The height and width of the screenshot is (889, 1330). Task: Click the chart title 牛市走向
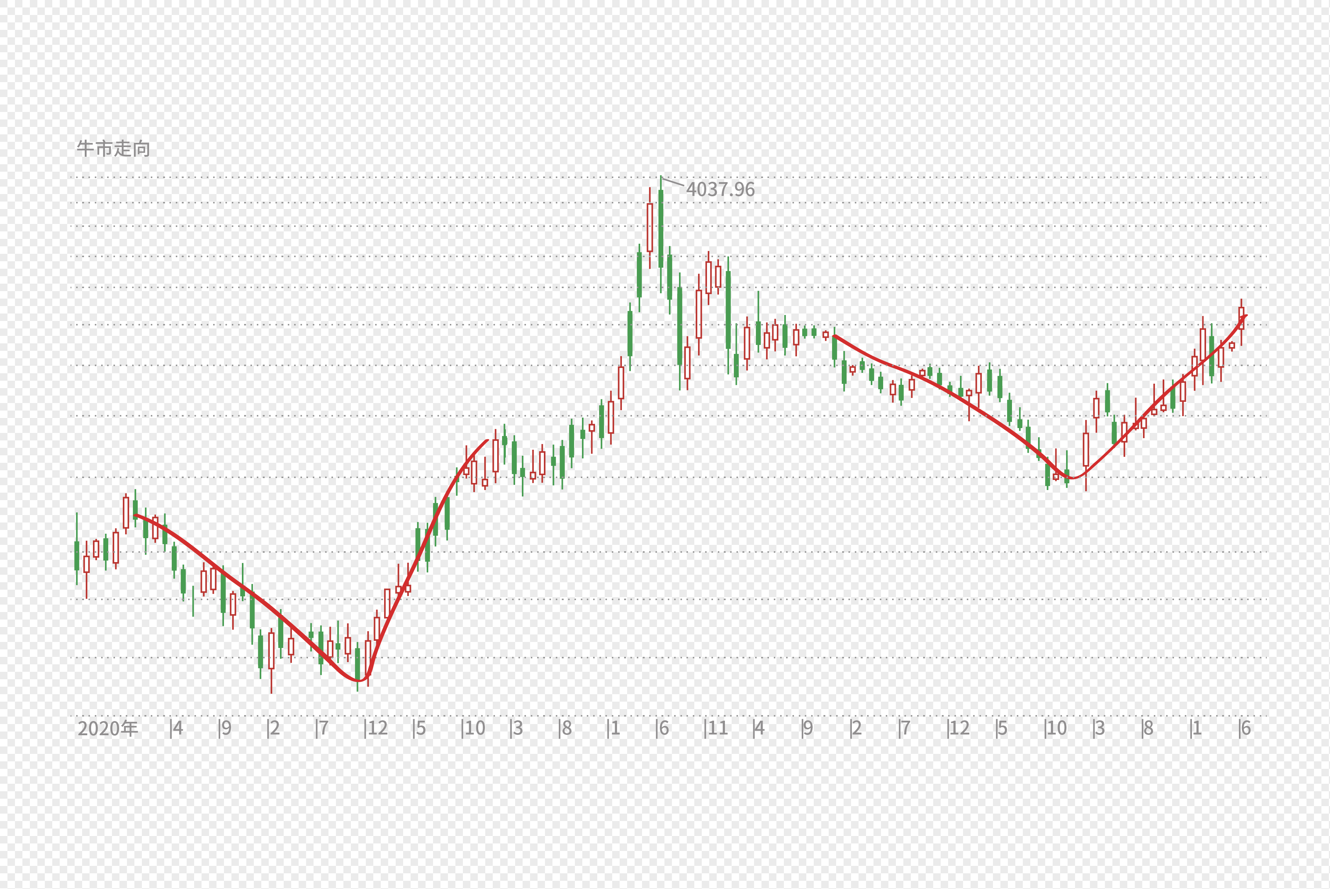point(113,149)
